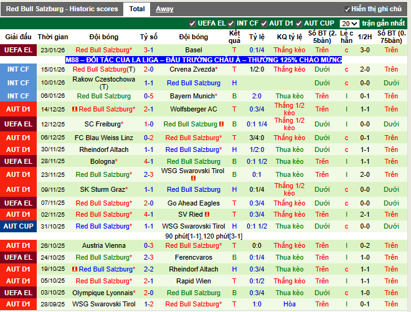Click the 0-5 score versus Bayern Munich
Image resolution: width=411 pixels, height=312 pixels.
149,96
